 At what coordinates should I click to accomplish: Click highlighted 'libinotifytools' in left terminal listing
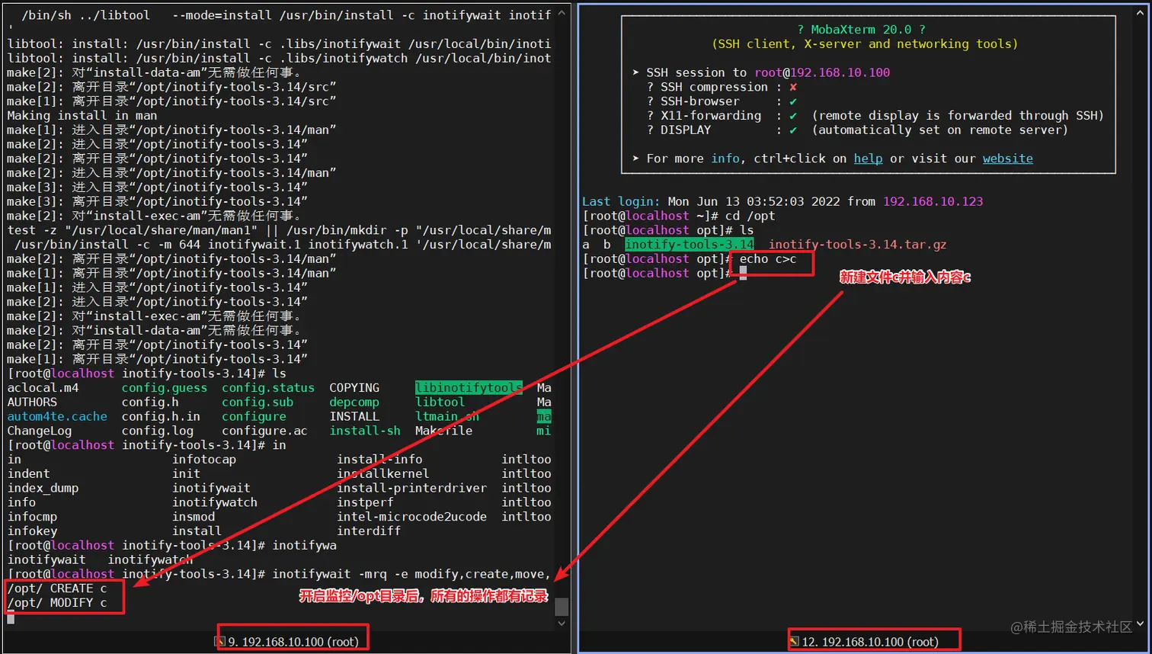469,388
